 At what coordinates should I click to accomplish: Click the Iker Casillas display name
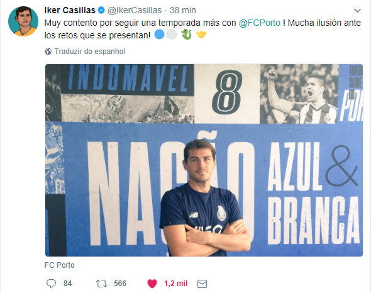pos(70,10)
